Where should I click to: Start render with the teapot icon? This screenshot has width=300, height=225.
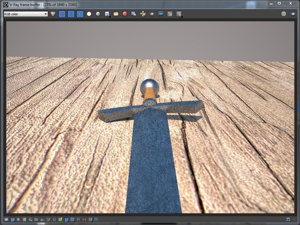pyautogui.click(x=152, y=14)
